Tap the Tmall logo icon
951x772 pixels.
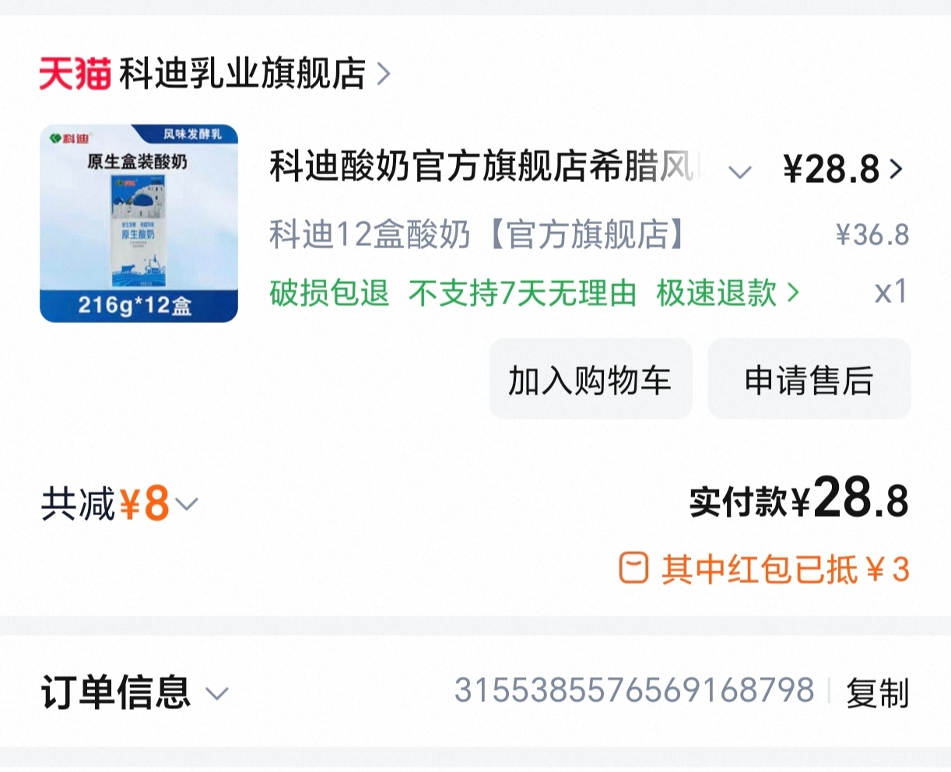(75, 74)
